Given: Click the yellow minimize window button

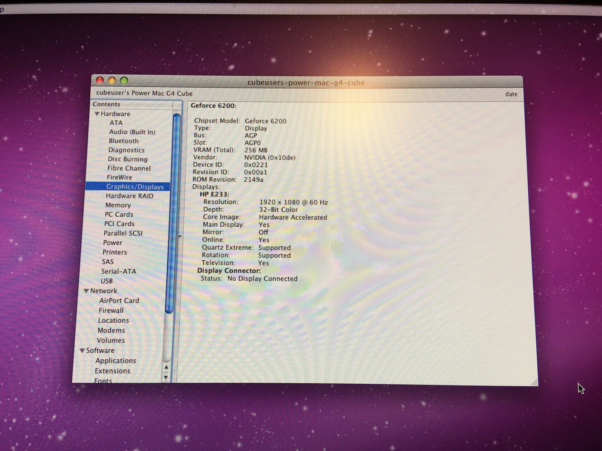Looking at the screenshot, I should tap(112, 81).
